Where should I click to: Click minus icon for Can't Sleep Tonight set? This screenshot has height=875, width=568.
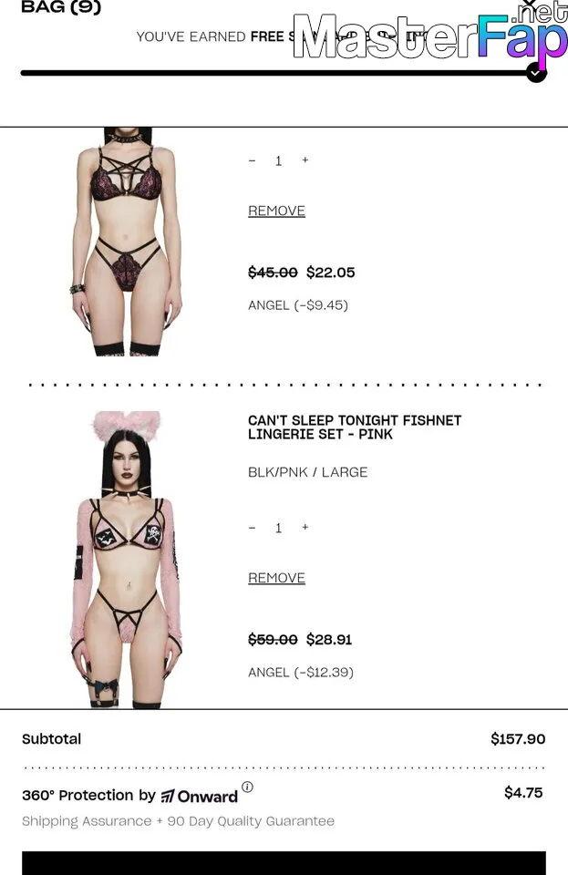pyautogui.click(x=253, y=528)
